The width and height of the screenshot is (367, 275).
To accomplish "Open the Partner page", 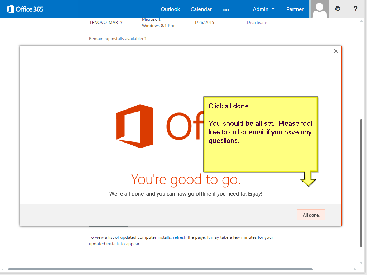I will tap(295, 9).
